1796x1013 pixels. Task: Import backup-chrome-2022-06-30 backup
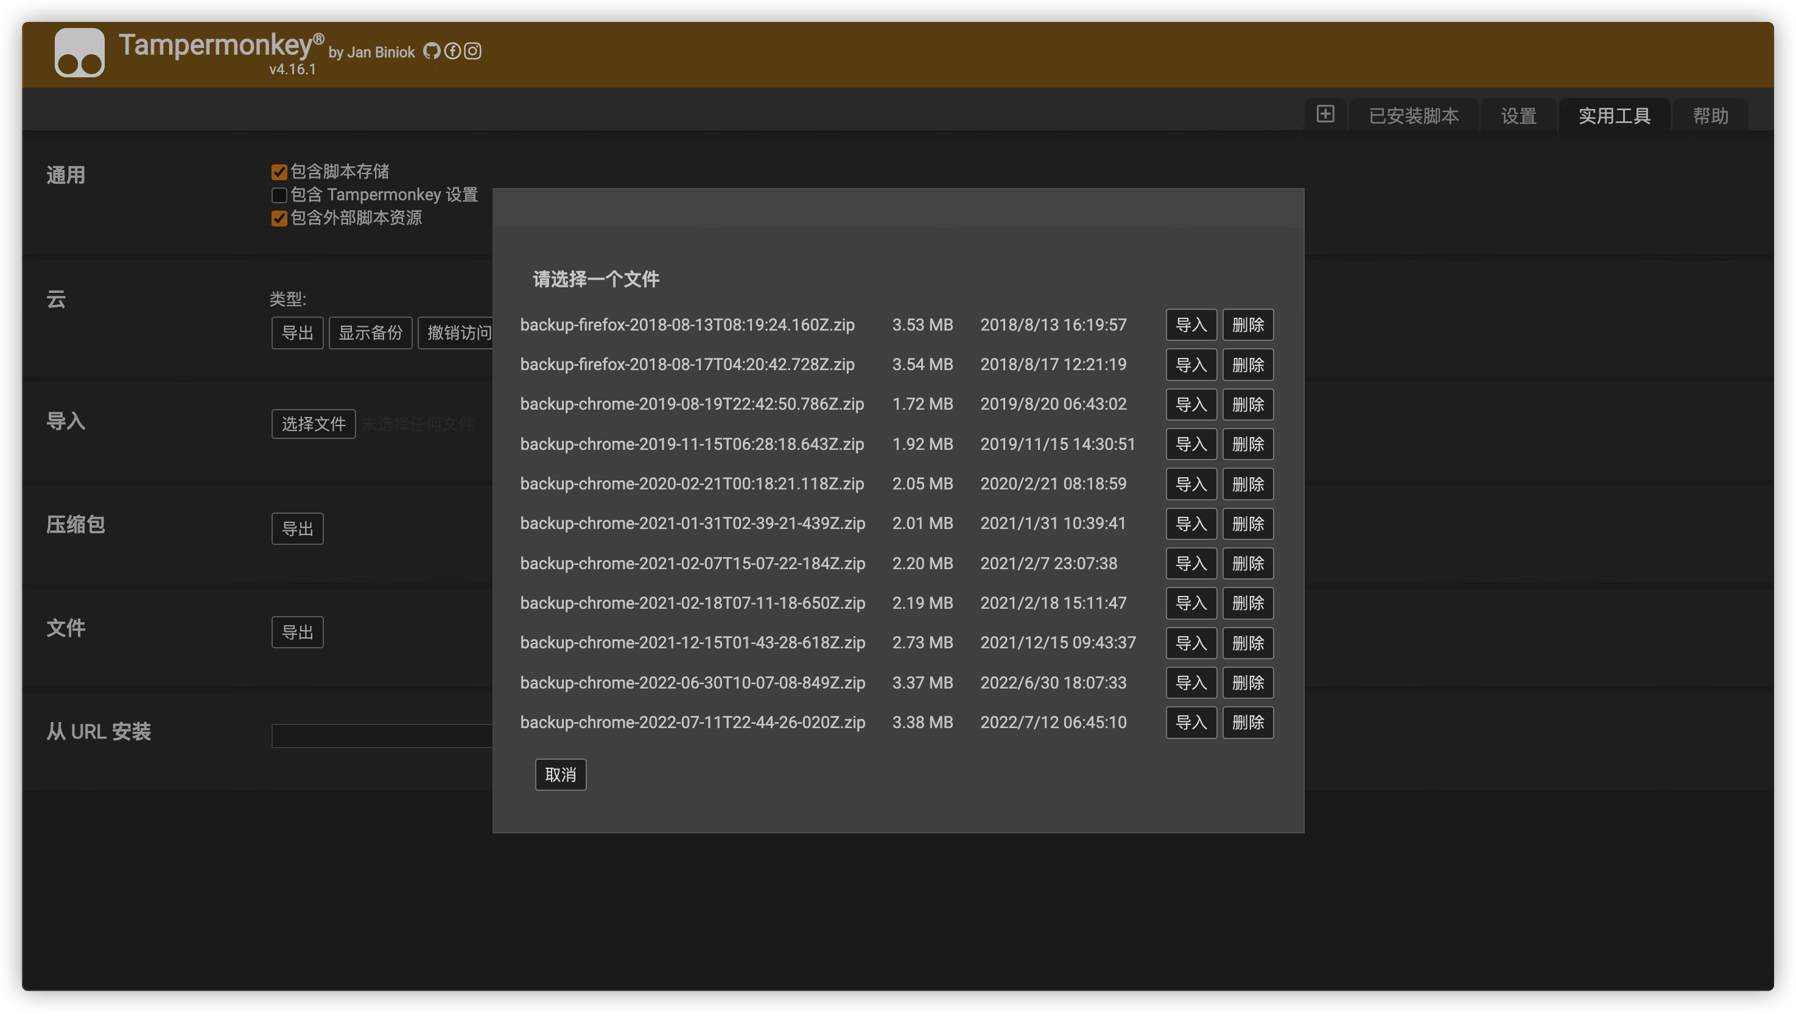click(x=1191, y=682)
